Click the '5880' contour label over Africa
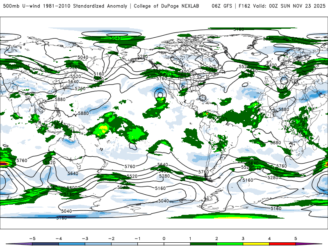This screenshot has width=328, height=246. [x=284, y=109]
